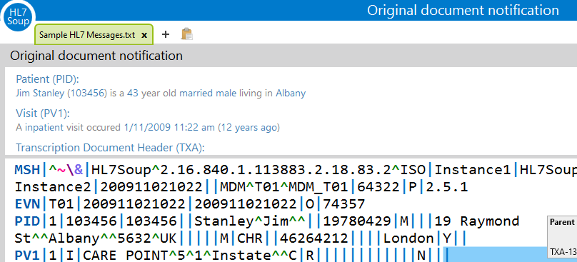Click the MSH segment name
This screenshot has height=262, width=577.
[27, 170]
